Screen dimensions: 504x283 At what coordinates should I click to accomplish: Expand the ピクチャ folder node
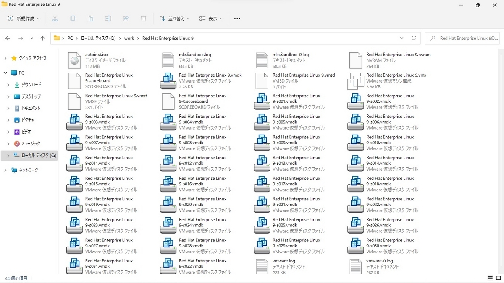click(8, 120)
